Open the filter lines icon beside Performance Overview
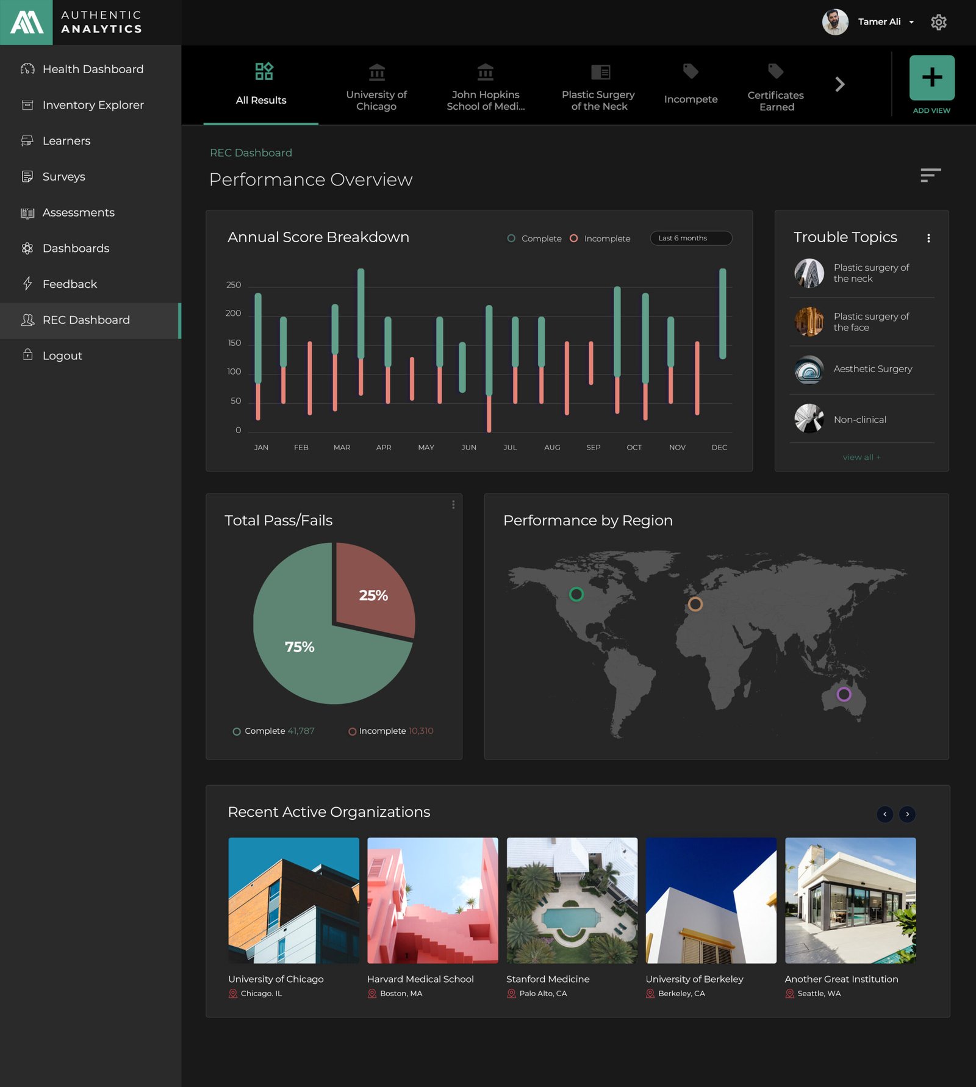 click(930, 176)
